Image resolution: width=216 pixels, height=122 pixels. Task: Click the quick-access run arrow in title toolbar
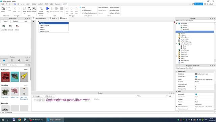pyautogui.click(x=15, y=4)
